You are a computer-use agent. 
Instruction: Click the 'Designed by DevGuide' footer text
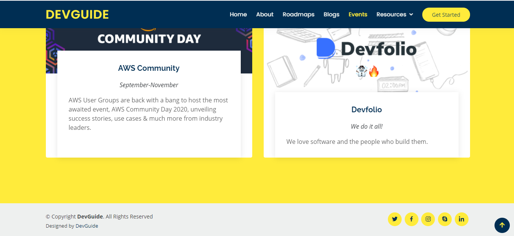click(72, 226)
